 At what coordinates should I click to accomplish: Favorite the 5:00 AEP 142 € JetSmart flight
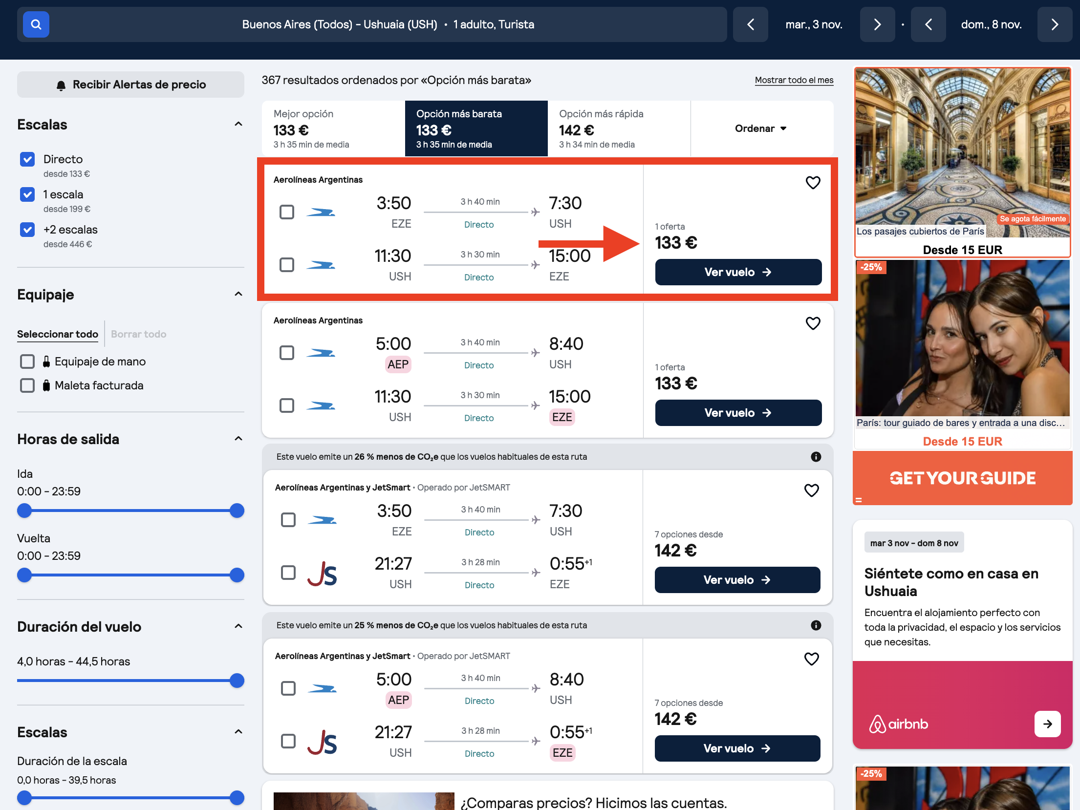point(811,659)
